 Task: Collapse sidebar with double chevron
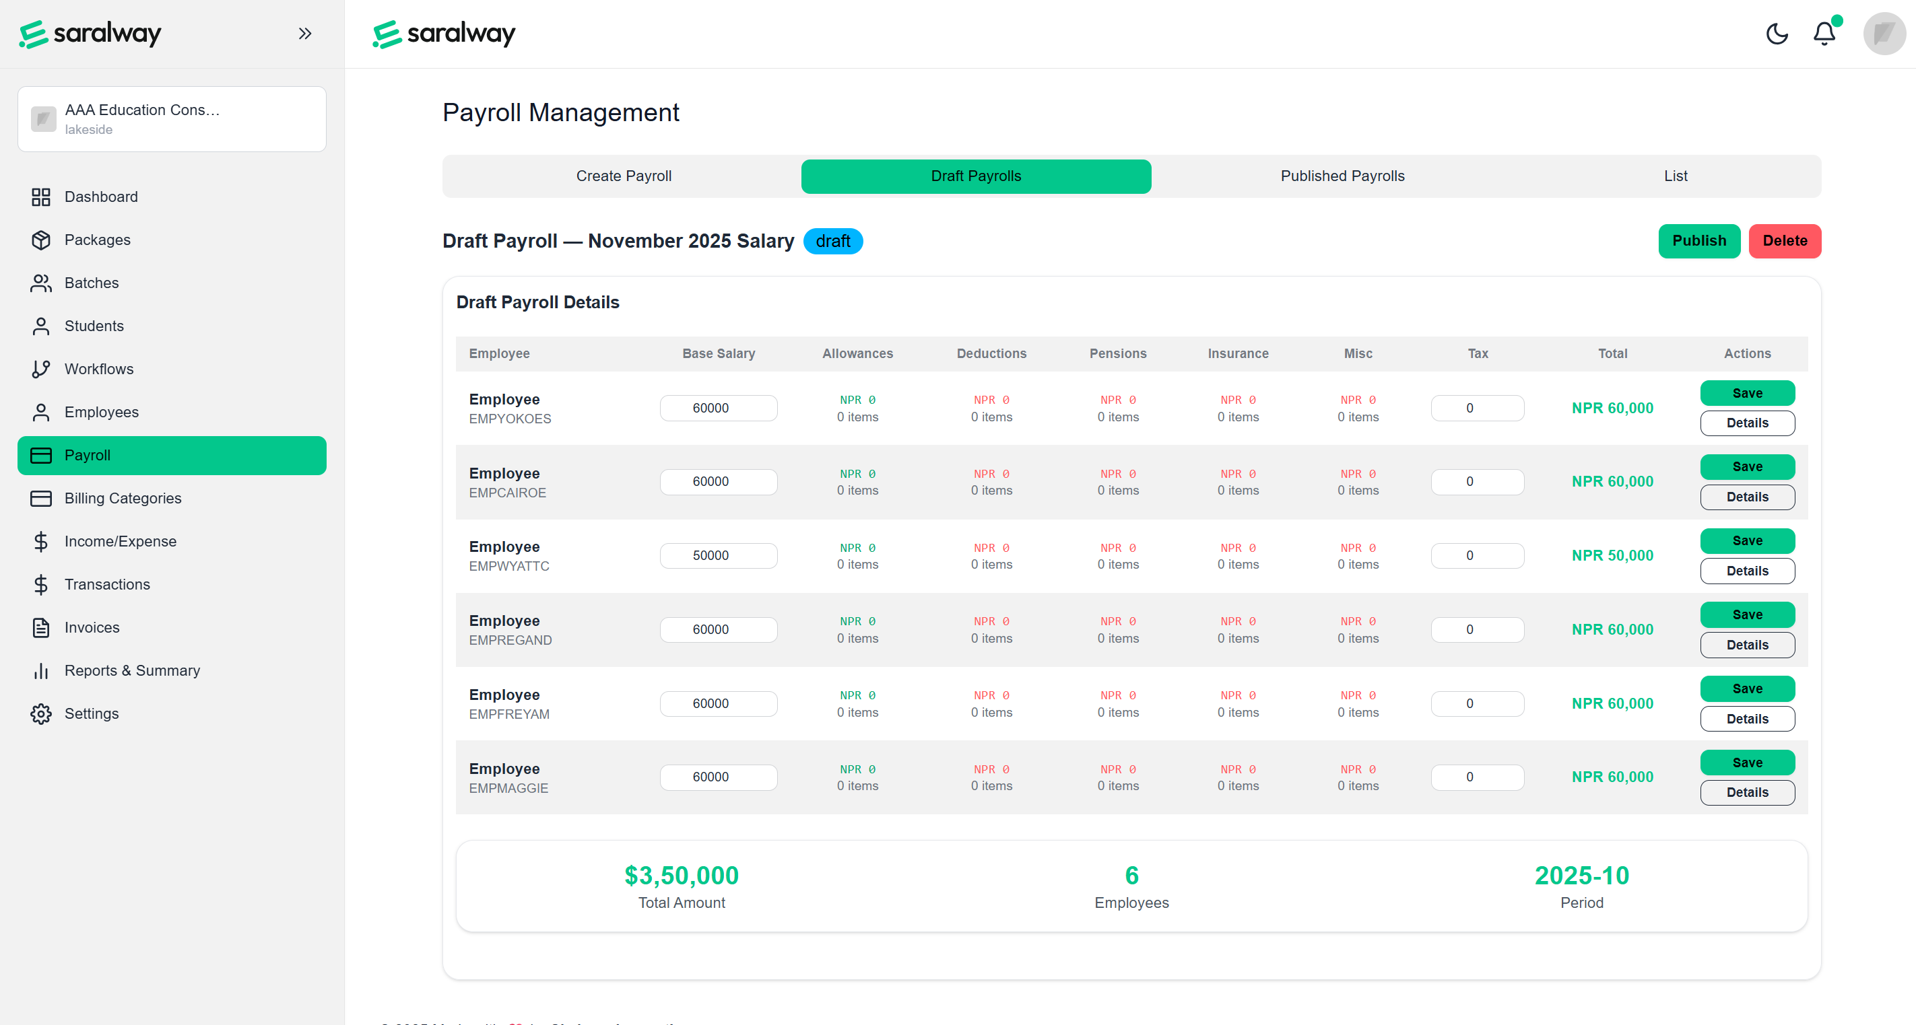[304, 34]
